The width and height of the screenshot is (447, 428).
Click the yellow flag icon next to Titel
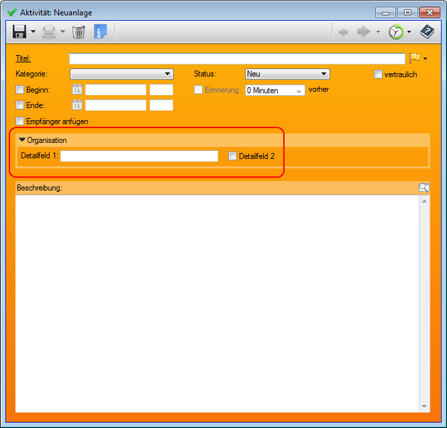tap(414, 58)
